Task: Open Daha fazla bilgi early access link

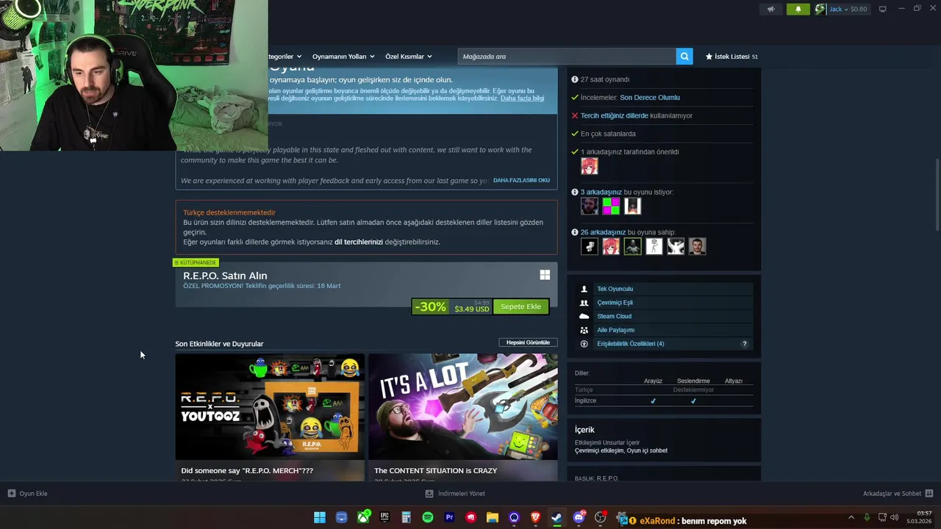Action: (x=522, y=98)
